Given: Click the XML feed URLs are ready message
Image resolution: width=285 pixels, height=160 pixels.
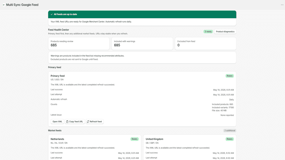Looking at the screenshot, I should tap(91, 22).
